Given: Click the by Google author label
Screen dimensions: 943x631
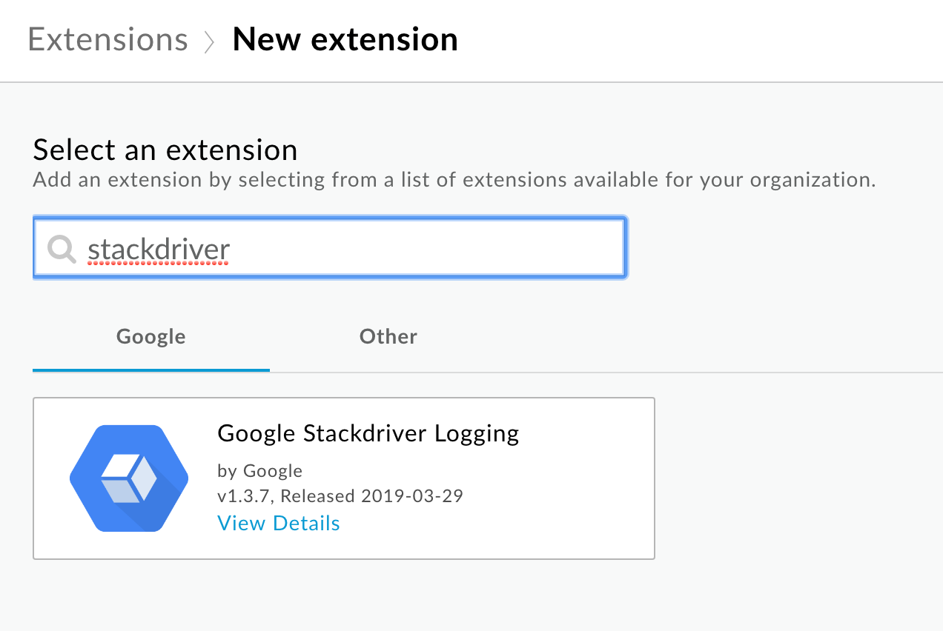Looking at the screenshot, I should point(260,470).
